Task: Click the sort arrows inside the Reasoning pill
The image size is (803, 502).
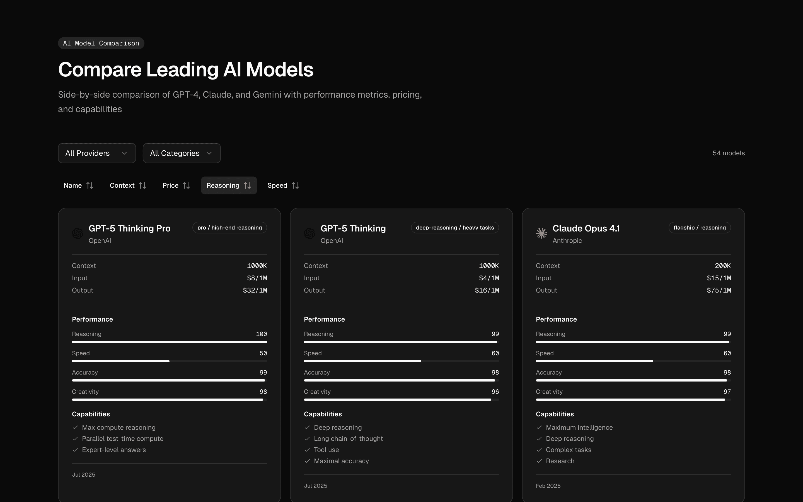Action: tap(247, 185)
